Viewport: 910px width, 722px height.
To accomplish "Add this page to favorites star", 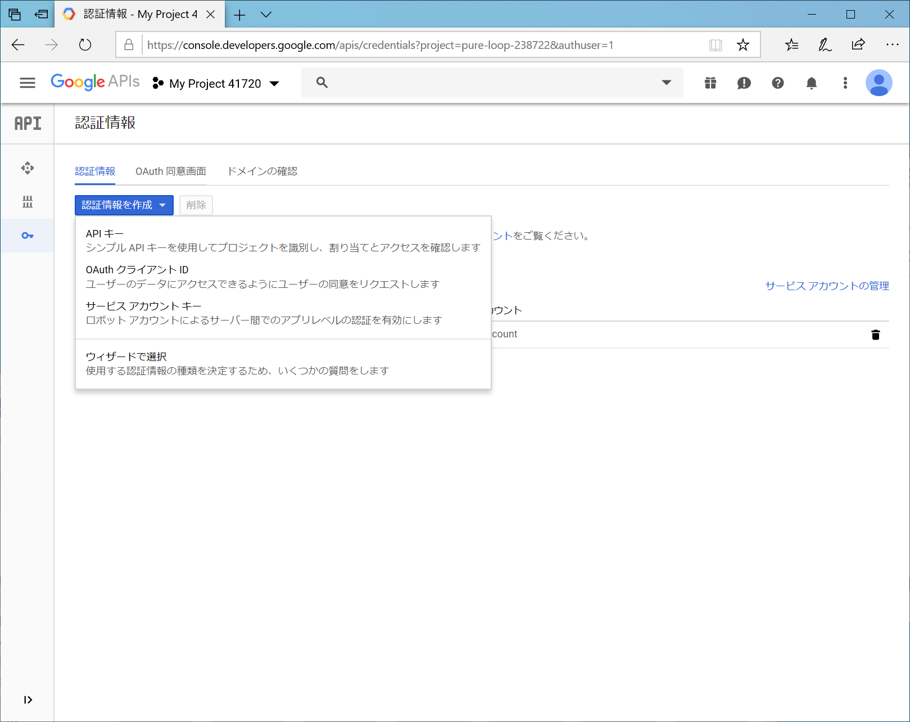I will pos(743,45).
